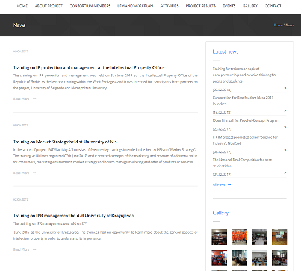Image resolution: width=301 pixels, height=271 pixels.
Task: Click chevron for the 28.12.2017 news item
Action: tap(285, 127)
